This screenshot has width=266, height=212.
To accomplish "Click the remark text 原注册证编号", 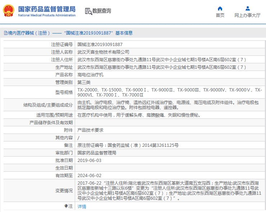I will [x=128, y=145].
